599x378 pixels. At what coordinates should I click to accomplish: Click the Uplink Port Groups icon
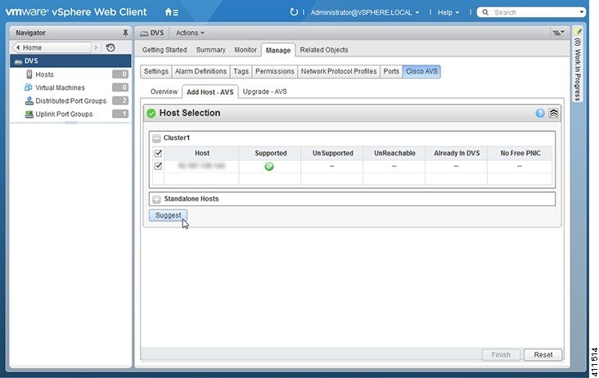click(29, 114)
